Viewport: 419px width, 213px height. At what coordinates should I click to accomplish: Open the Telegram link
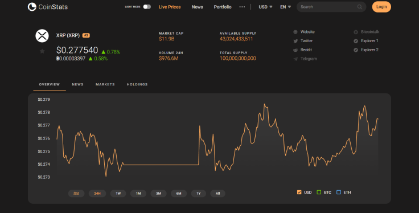click(x=309, y=59)
